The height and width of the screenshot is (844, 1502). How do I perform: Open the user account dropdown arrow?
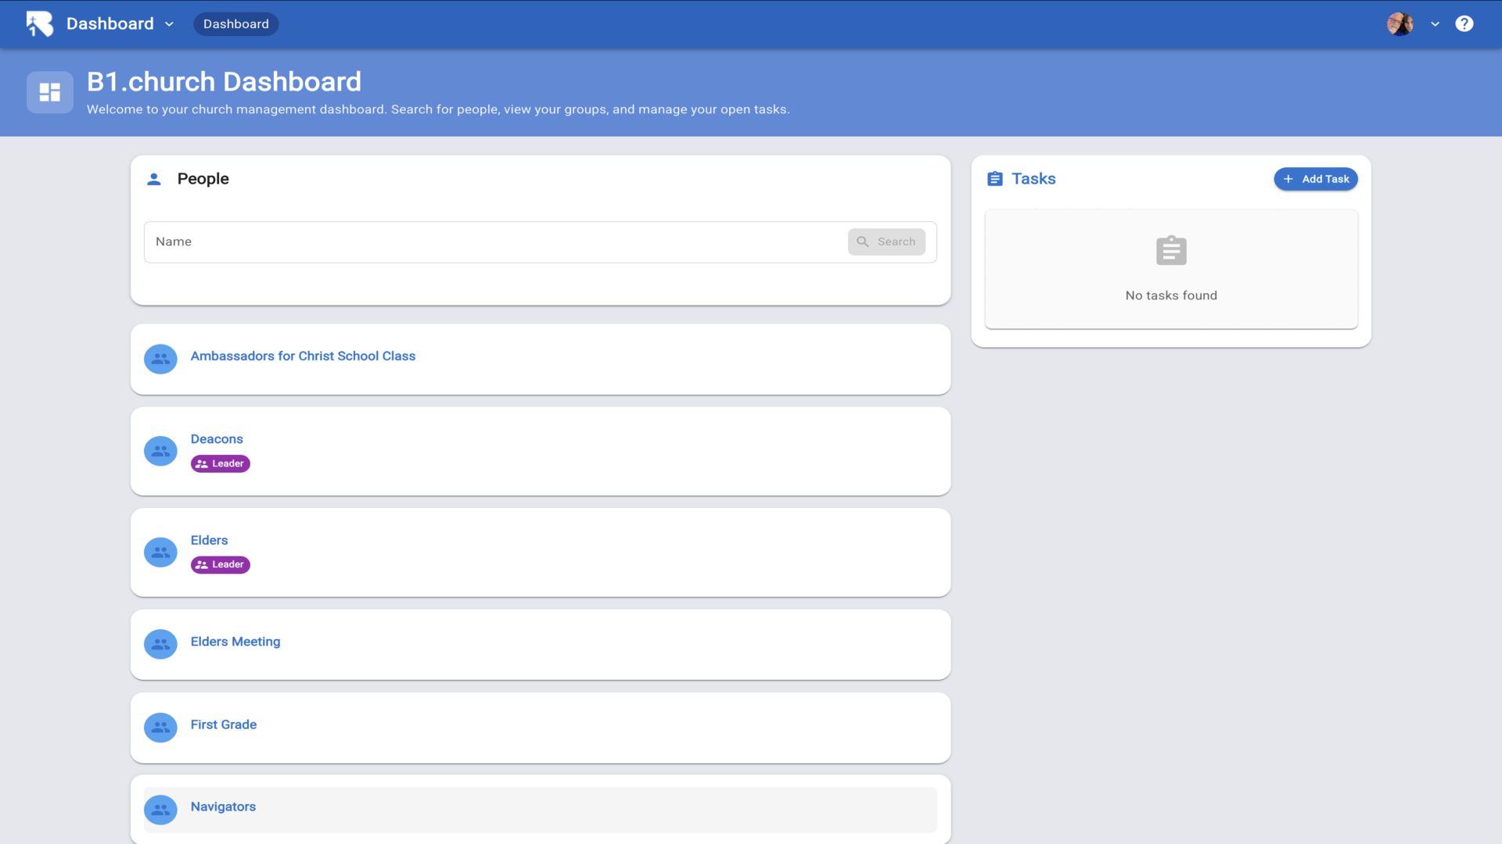[1435, 24]
